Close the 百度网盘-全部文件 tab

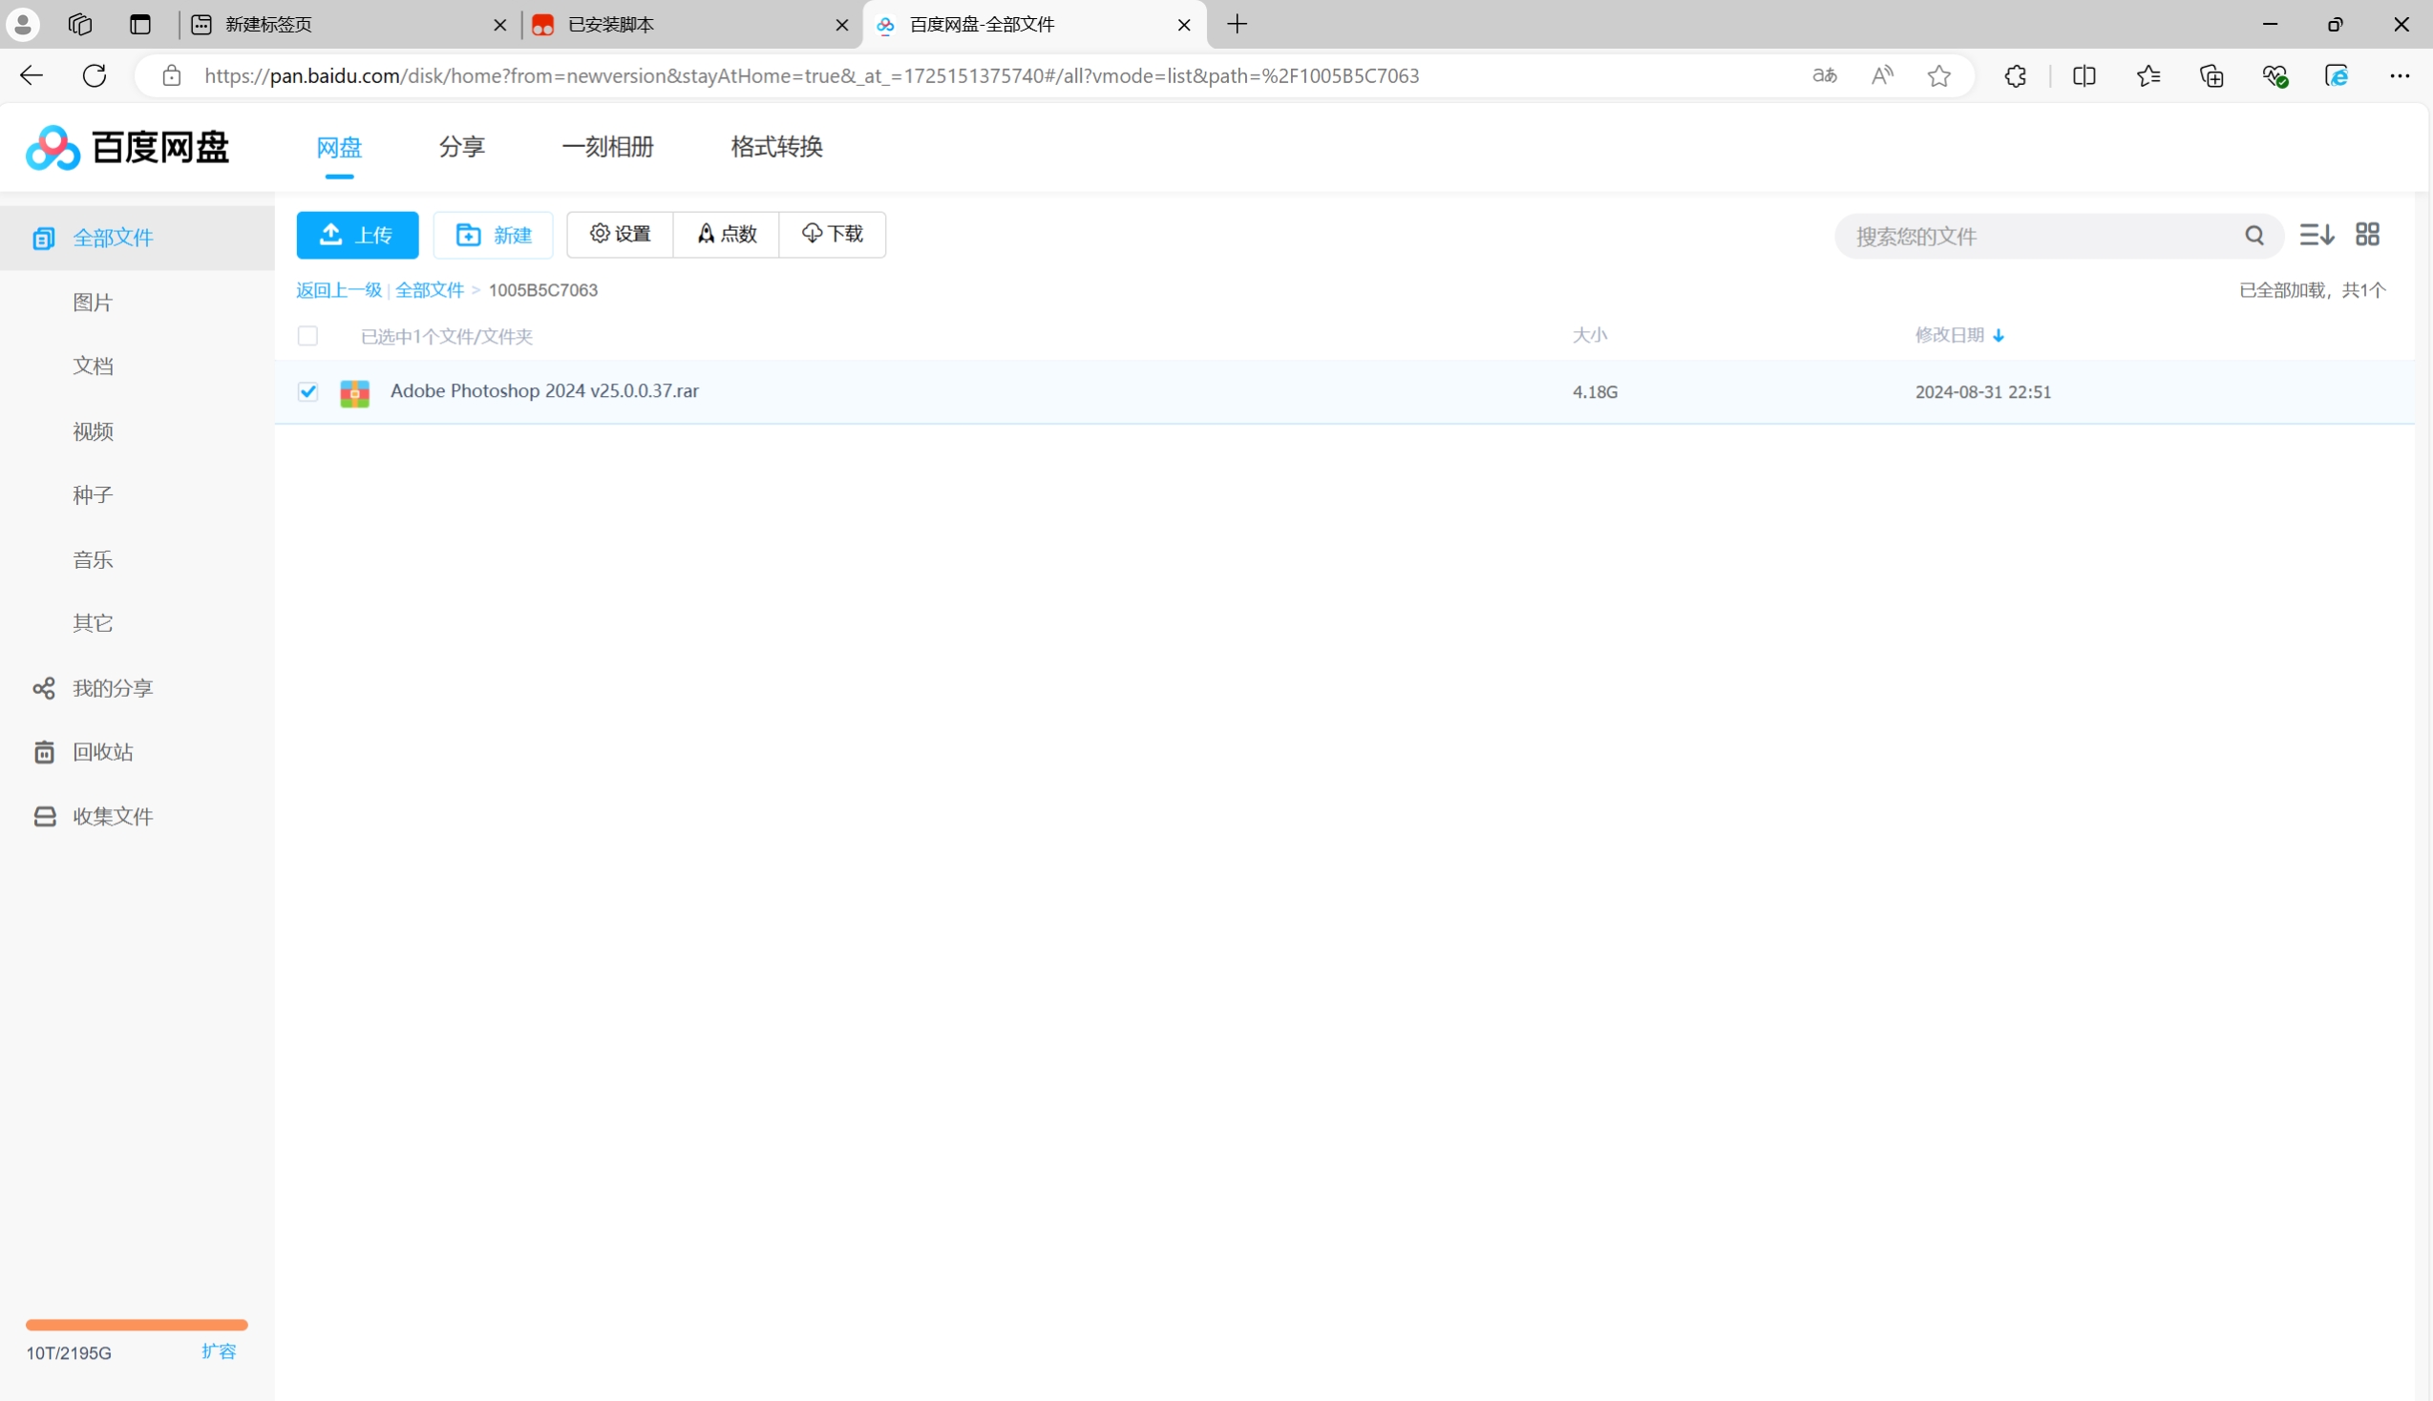pyautogui.click(x=1185, y=25)
